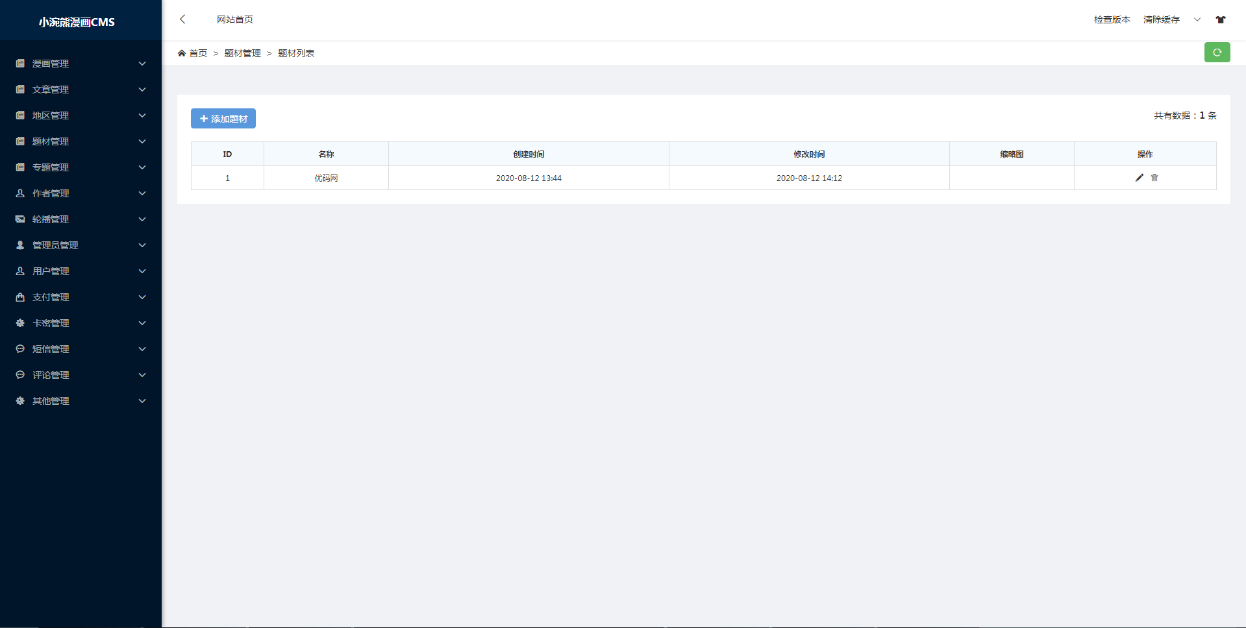Viewport: 1246px width, 628px height.
Task: Open the dropdown arrow next to 清除缓存
Action: [1197, 19]
